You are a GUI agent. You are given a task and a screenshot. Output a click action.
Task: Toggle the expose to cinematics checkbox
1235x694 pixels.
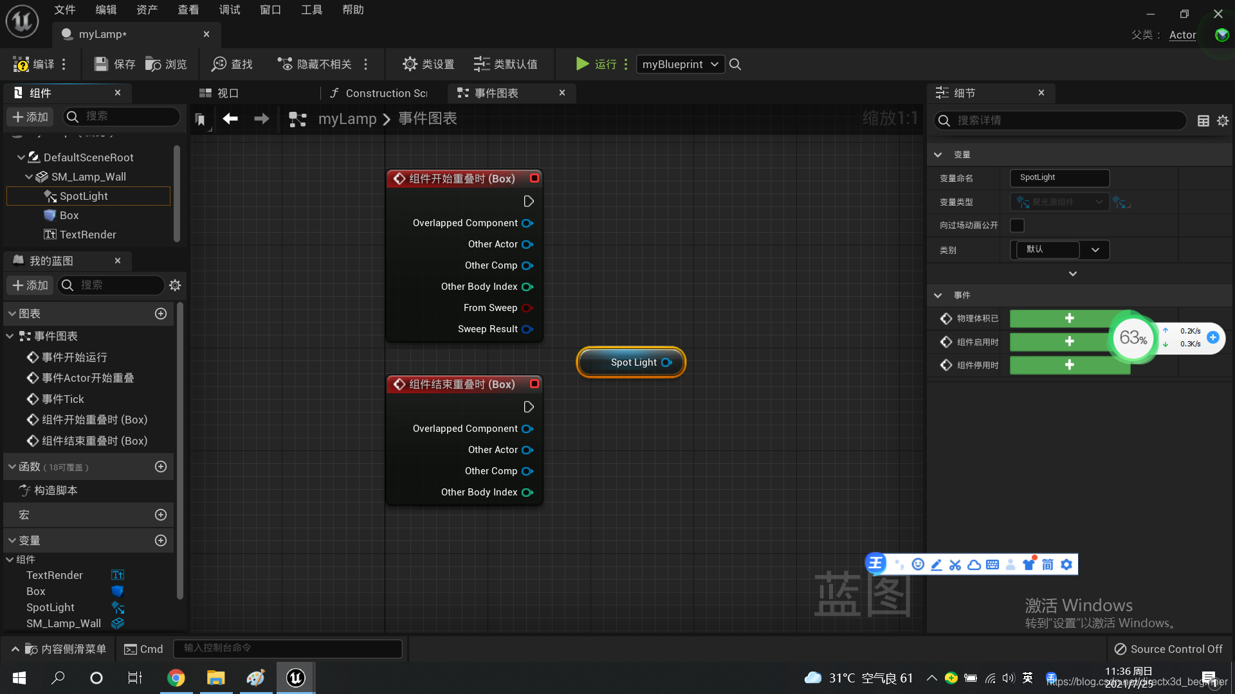click(1017, 226)
